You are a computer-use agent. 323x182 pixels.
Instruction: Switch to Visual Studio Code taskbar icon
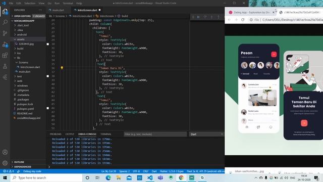(150, 177)
